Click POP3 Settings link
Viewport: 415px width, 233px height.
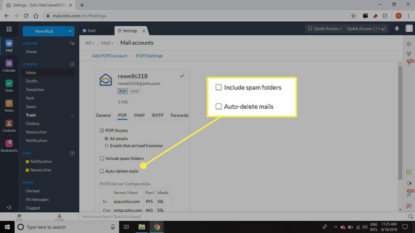149,56
